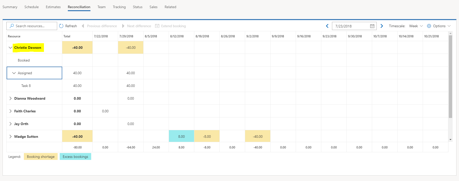
Task: Click the Booking shortage legend swatch
Action: [x=41, y=157]
